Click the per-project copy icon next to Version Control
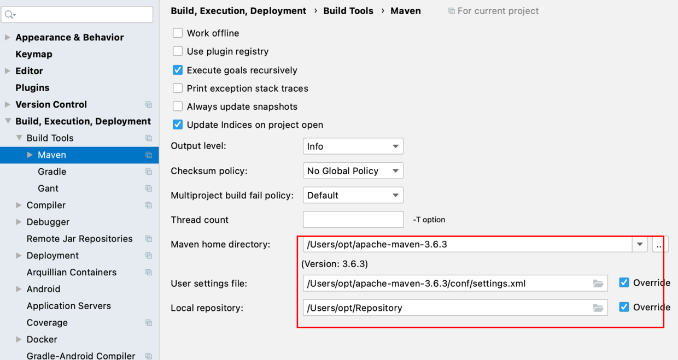This screenshot has height=360, width=678. pyautogui.click(x=149, y=104)
